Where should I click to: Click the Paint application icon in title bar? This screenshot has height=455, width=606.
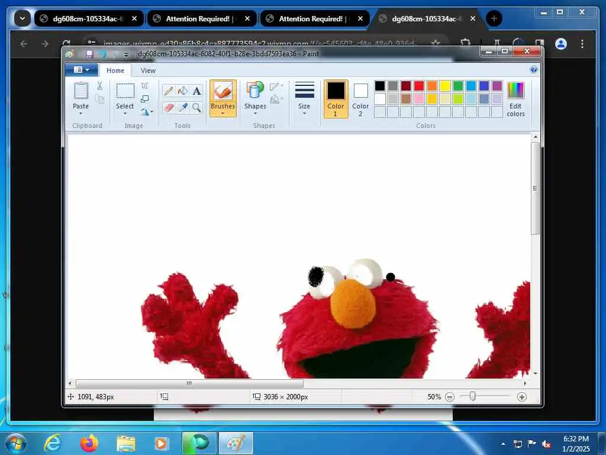point(70,54)
